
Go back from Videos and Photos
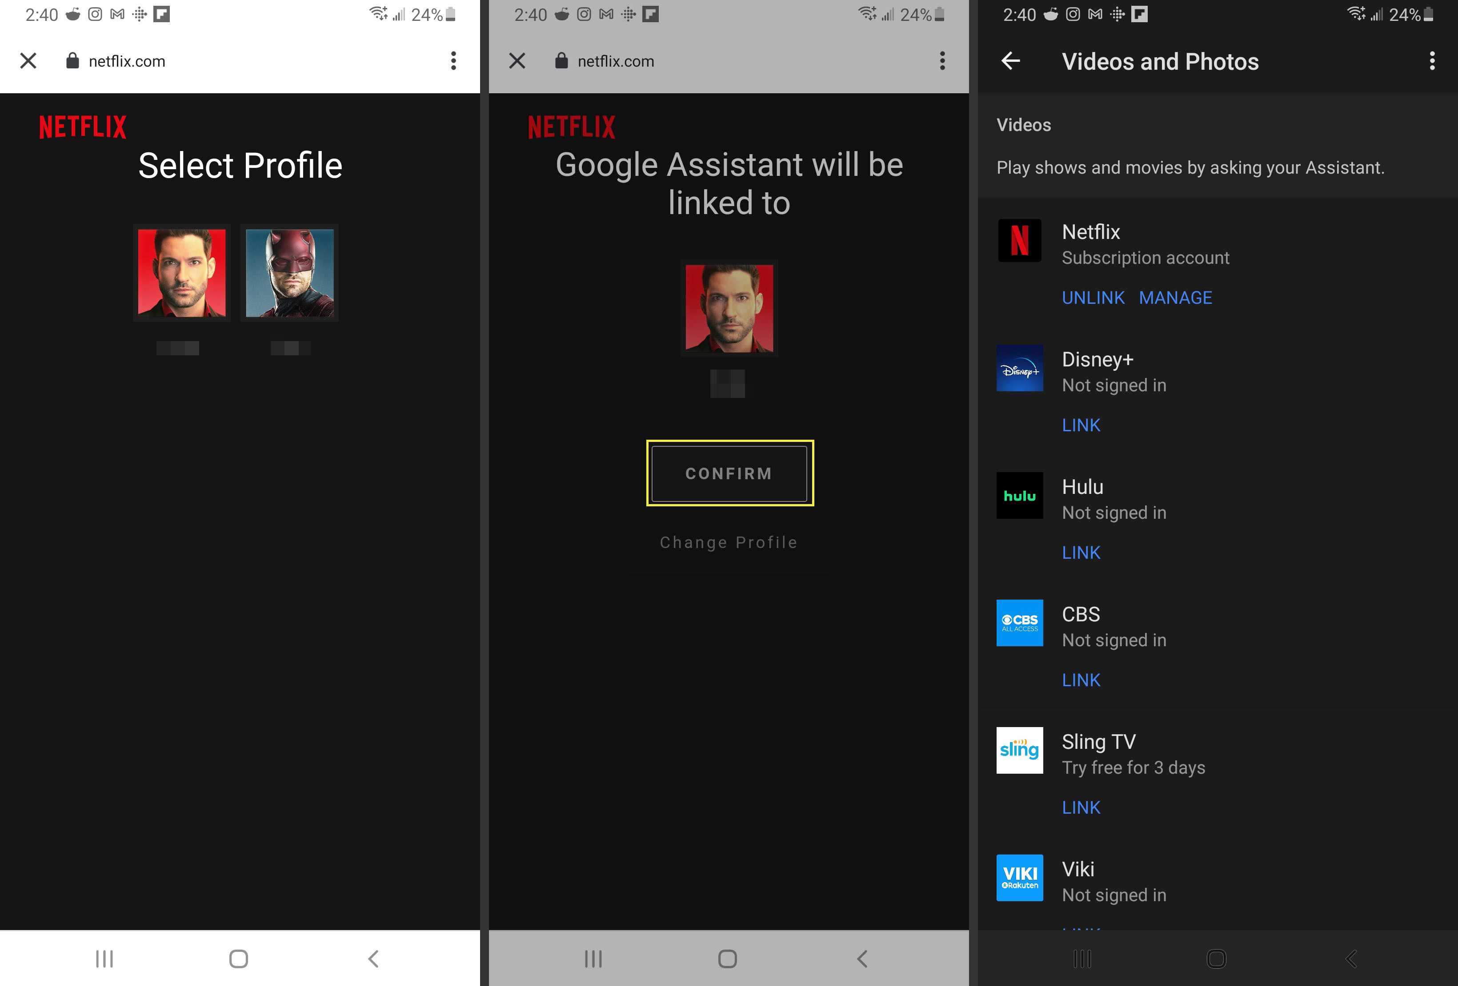tap(1010, 61)
